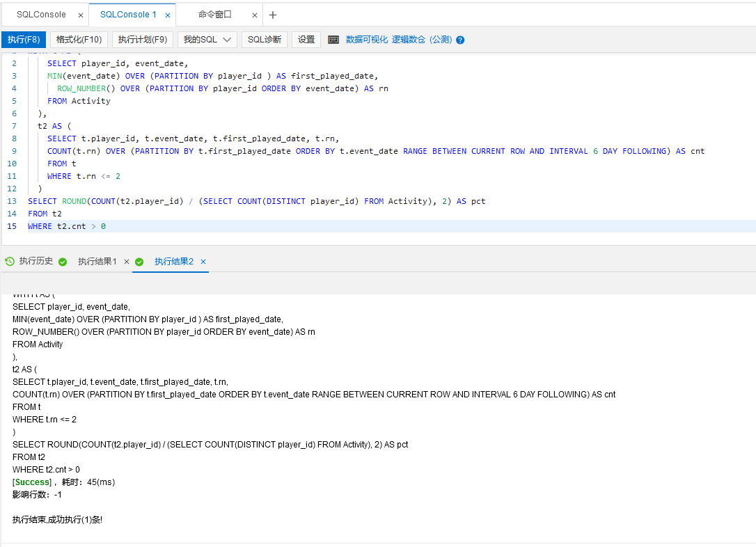756x547 pixels.
Task: Click 'FROM t2' on editor line 14
Action: click(x=45, y=214)
